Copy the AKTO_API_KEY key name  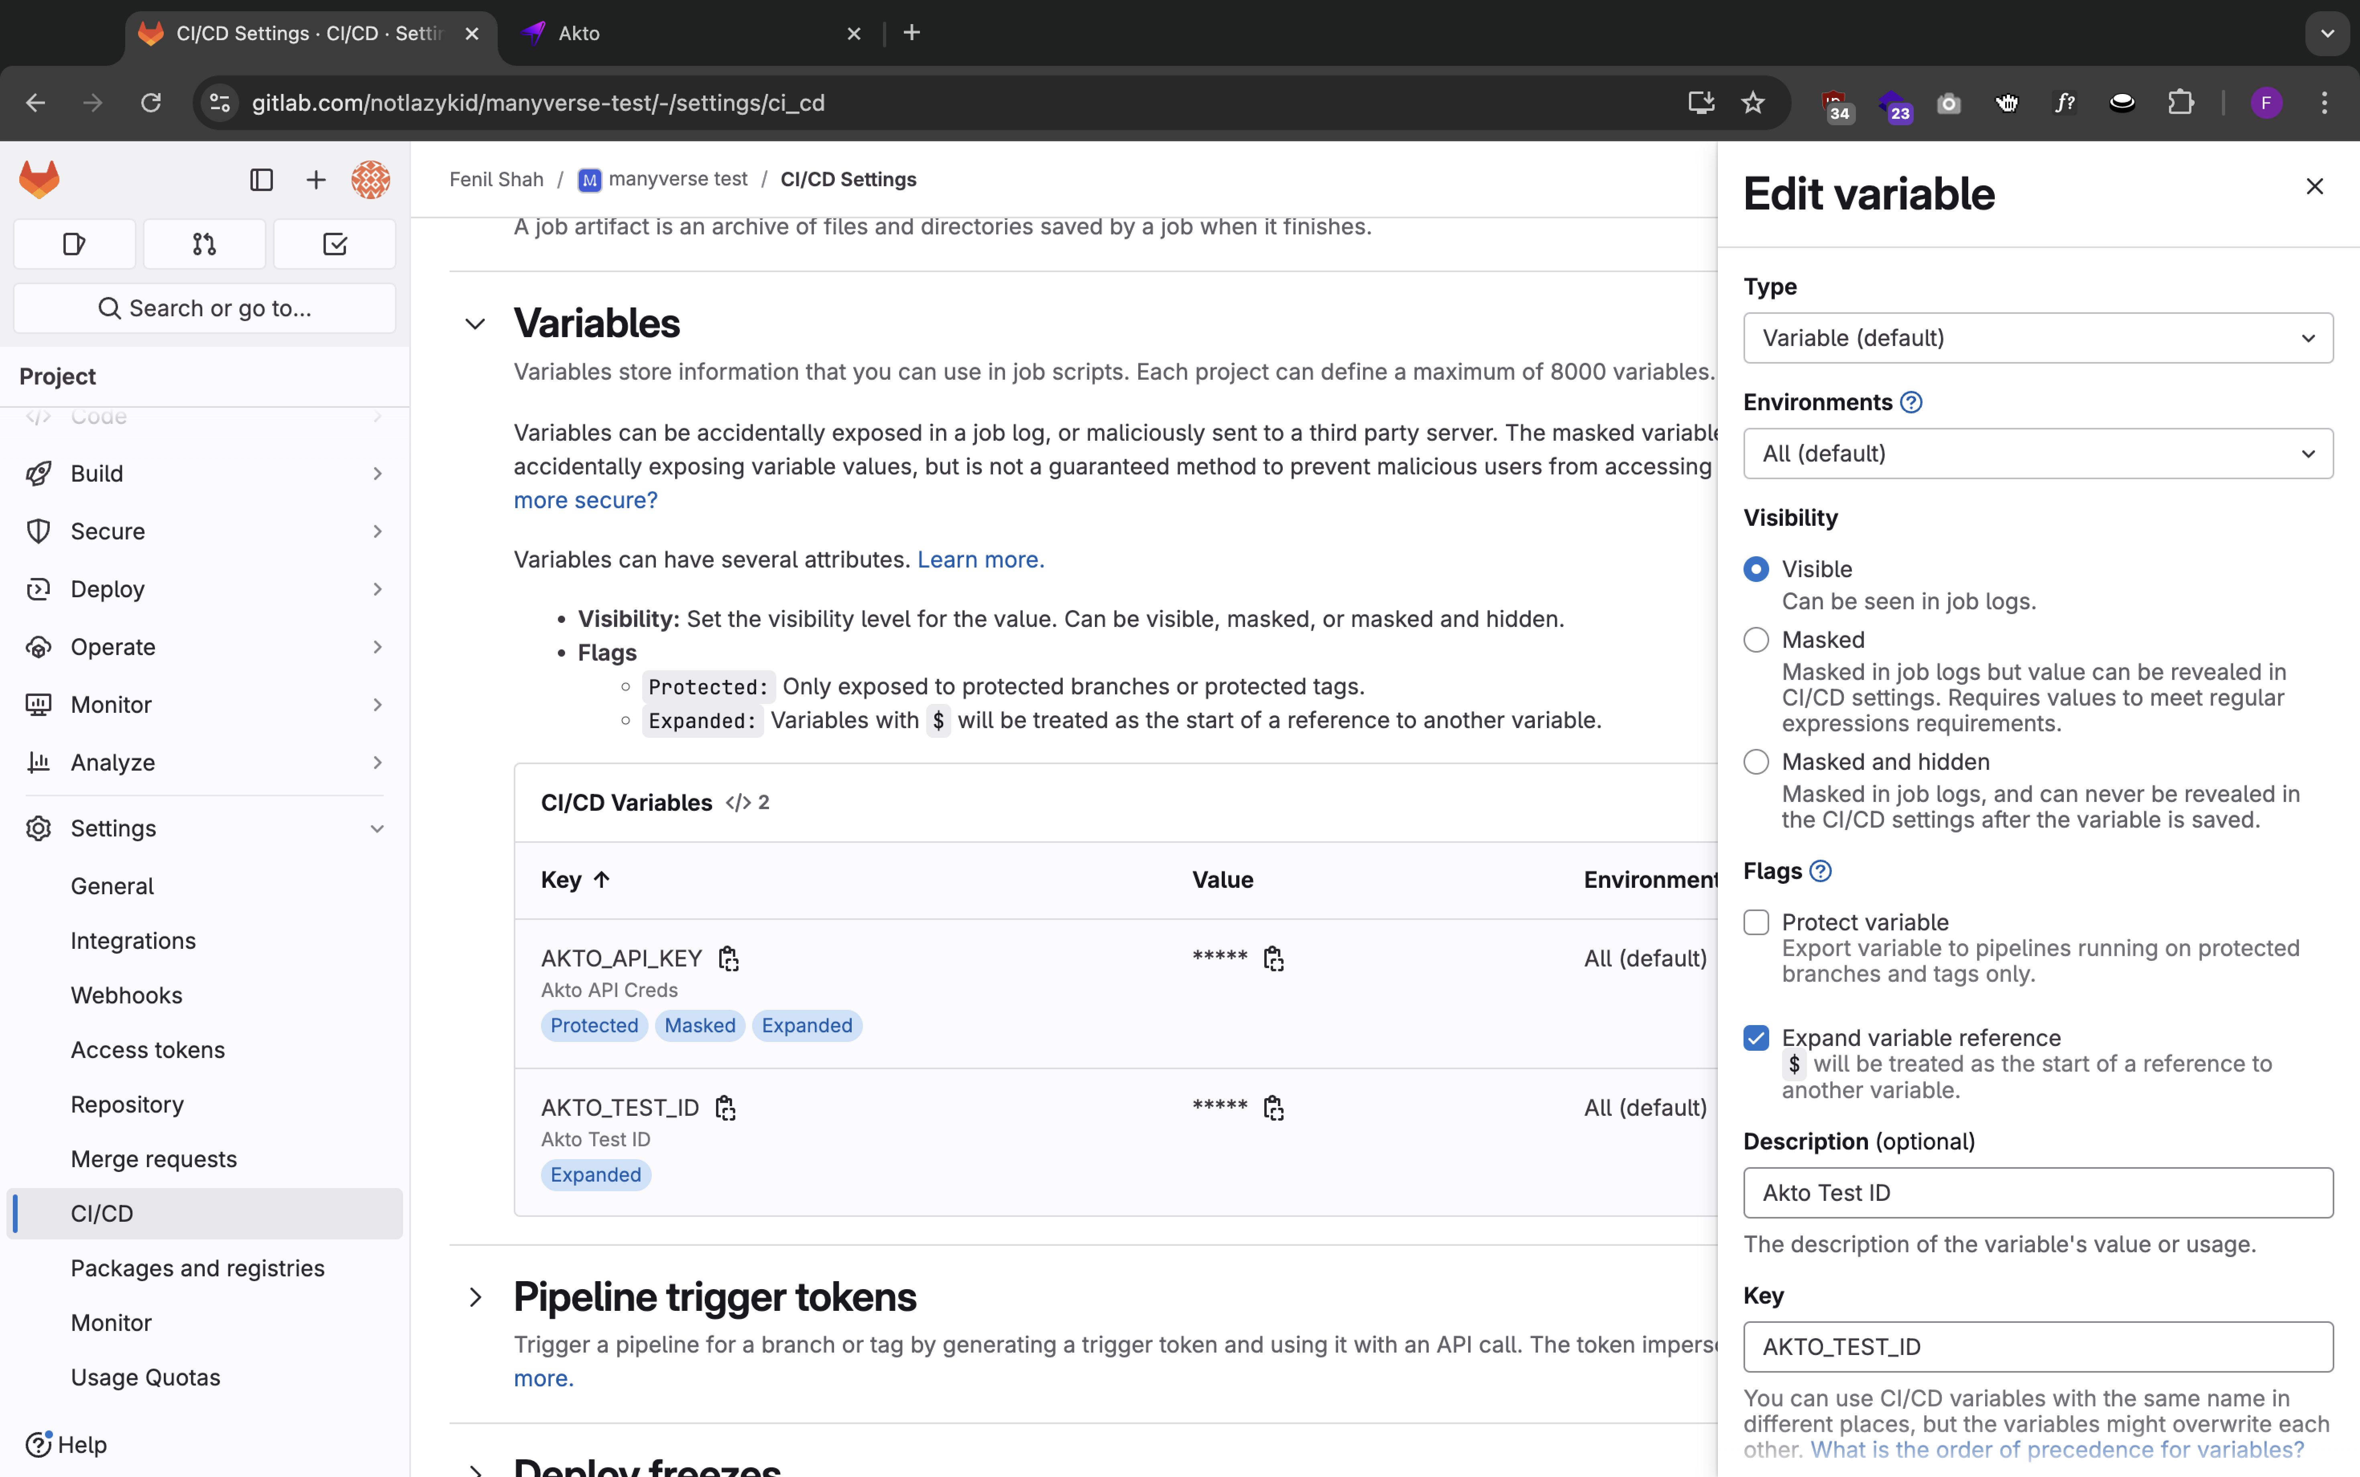[728, 958]
